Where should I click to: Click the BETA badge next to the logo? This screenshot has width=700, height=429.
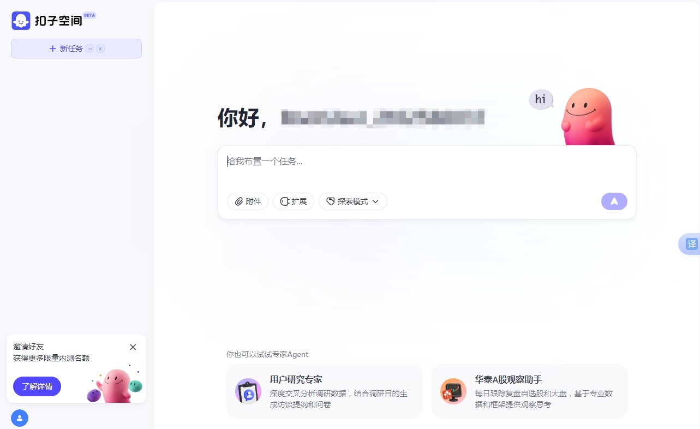click(89, 15)
